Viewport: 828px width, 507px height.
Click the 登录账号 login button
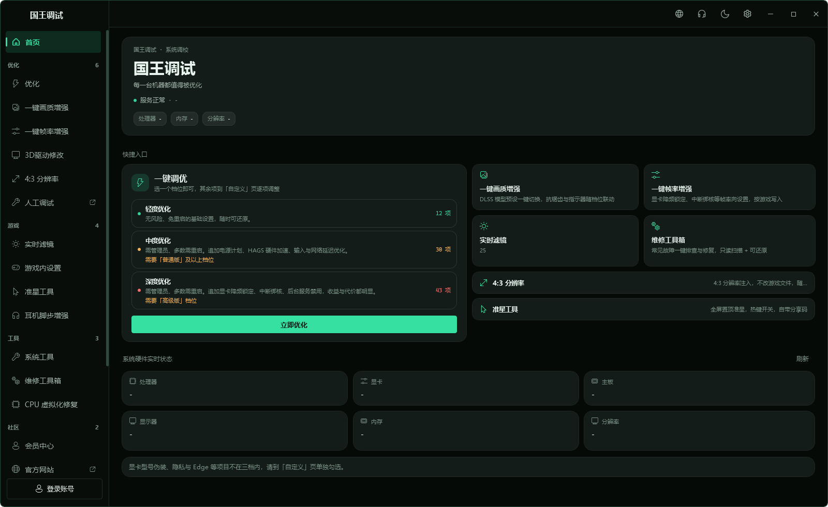pos(54,489)
